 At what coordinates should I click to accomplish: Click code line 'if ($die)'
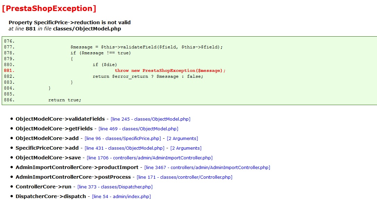tap(105, 65)
